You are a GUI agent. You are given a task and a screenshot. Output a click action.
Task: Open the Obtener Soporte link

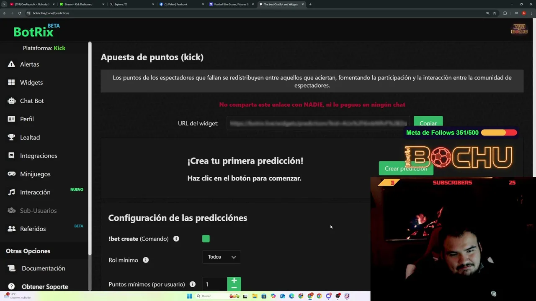click(45, 287)
